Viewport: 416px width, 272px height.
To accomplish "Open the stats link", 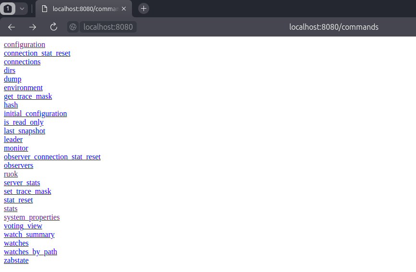I will click(11, 209).
